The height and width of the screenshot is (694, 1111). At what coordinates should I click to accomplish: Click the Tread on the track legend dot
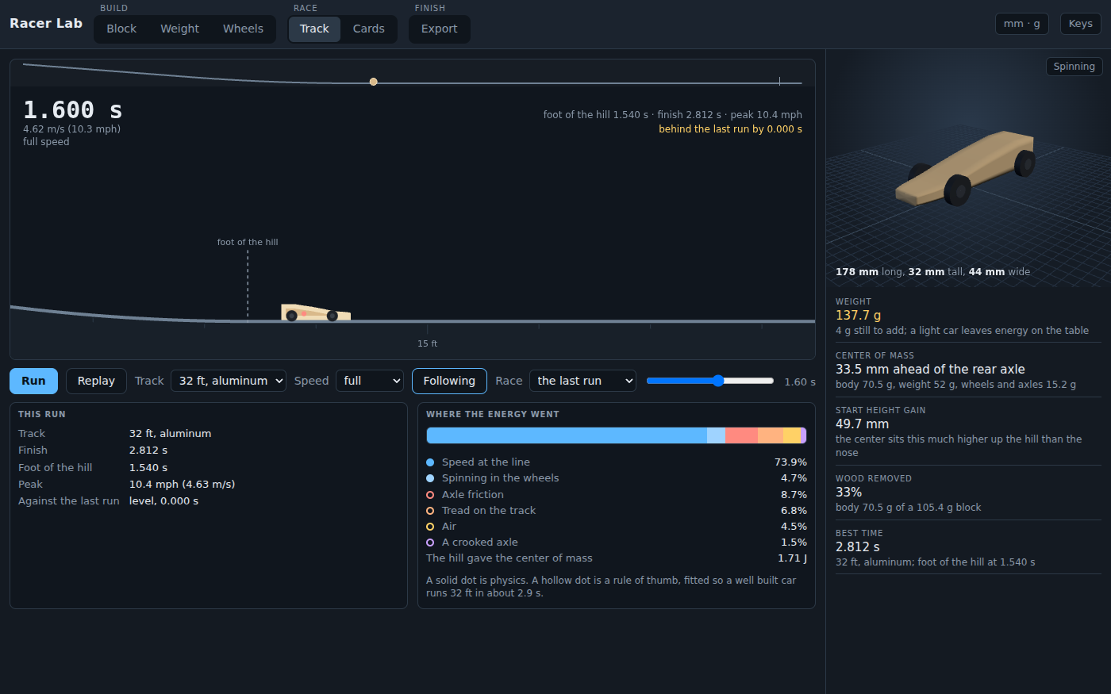coord(430,511)
